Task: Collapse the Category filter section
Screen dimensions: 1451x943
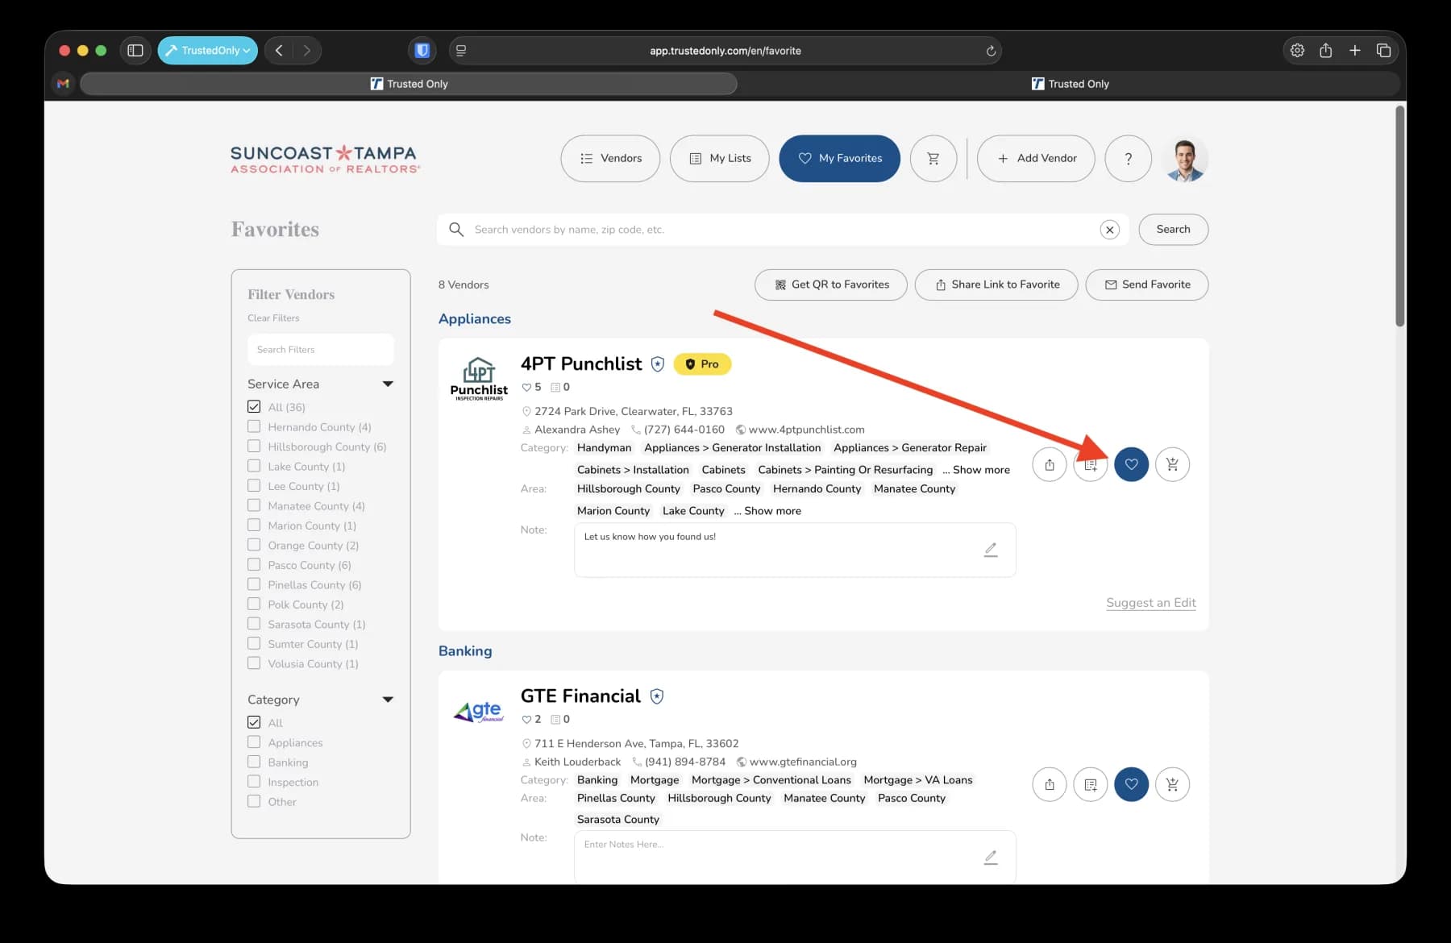Action: pos(388,700)
